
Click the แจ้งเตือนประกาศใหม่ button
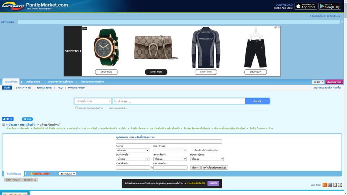click(215, 168)
